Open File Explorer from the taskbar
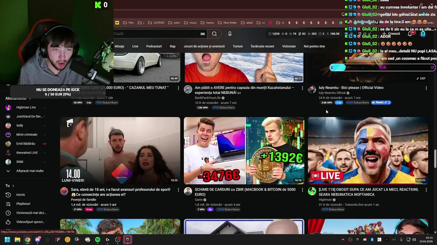This screenshot has width=437, height=245. [17, 240]
